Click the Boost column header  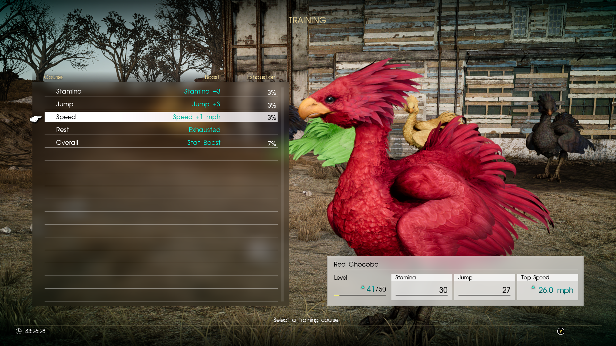212,77
